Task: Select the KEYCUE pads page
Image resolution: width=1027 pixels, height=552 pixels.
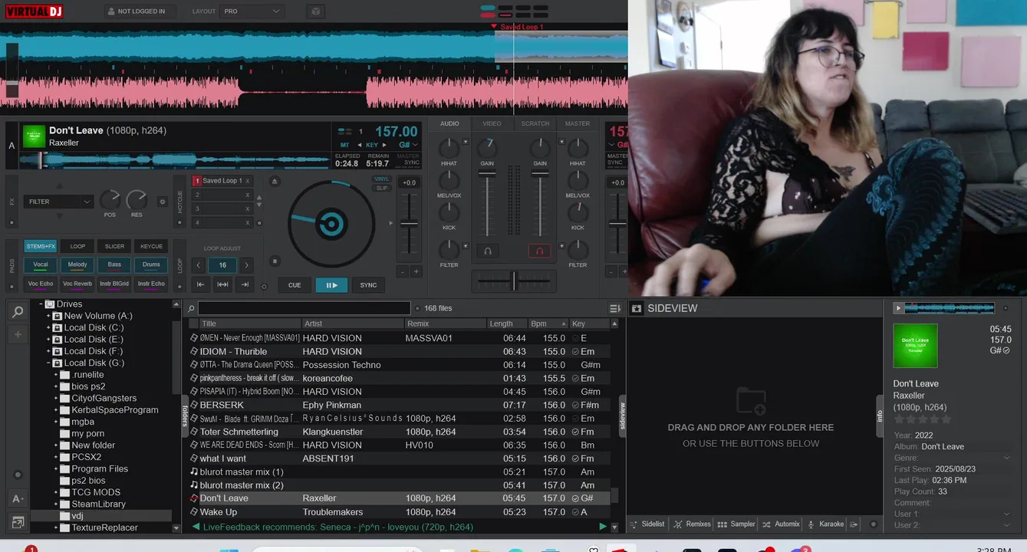Action: pyautogui.click(x=151, y=246)
